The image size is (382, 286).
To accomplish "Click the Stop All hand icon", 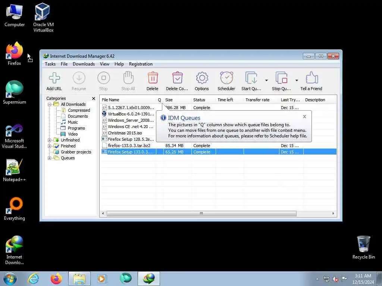I will (x=128, y=78).
